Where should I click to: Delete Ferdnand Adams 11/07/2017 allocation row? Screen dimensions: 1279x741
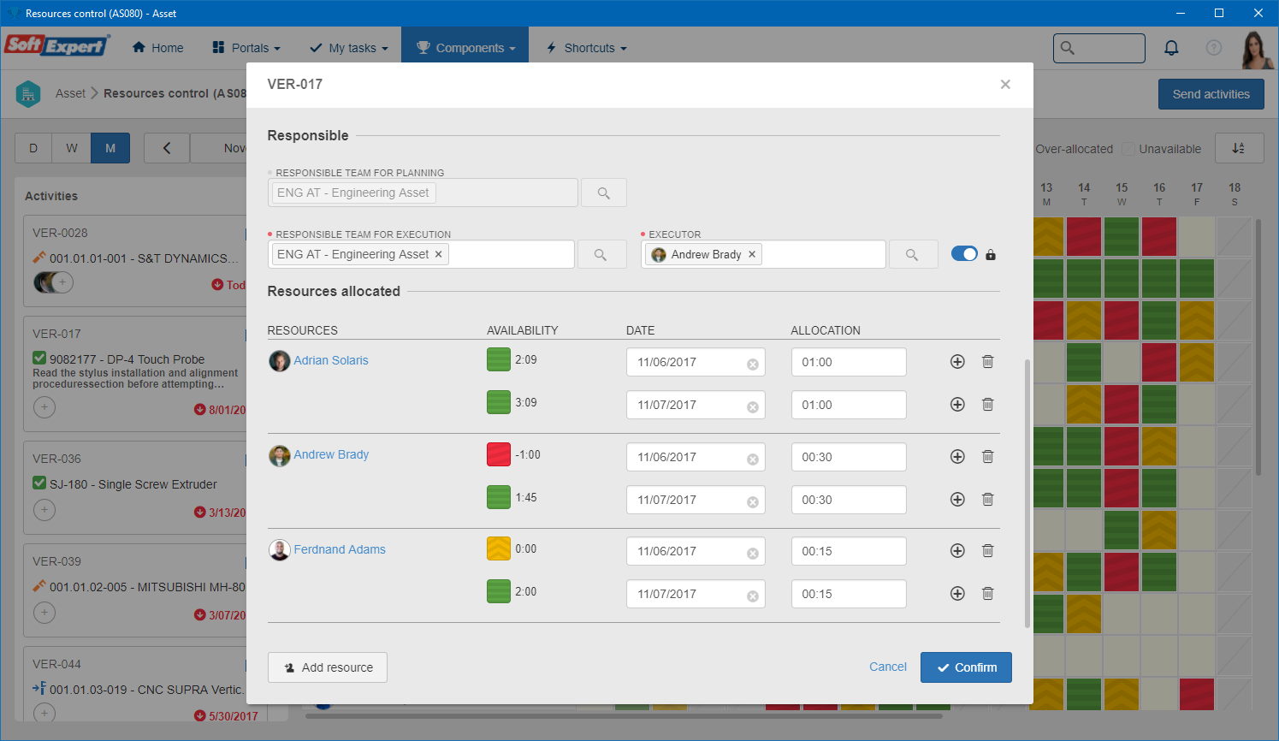point(987,593)
